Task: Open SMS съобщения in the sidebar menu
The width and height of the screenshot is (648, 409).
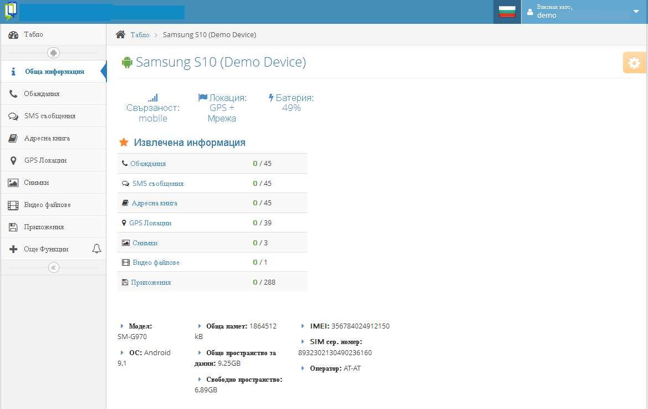Action: (53, 116)
